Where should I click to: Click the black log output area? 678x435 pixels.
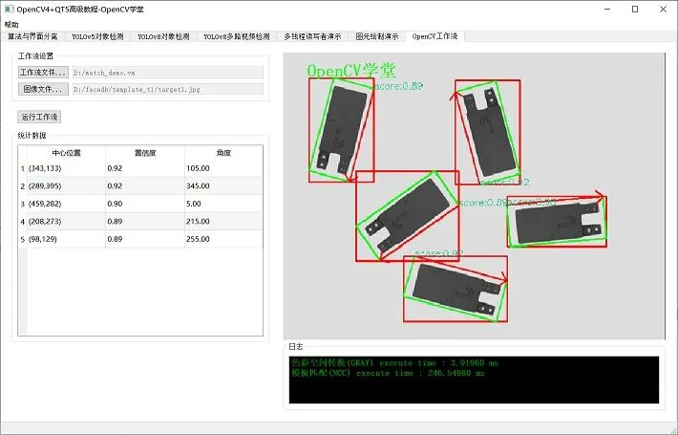pos(474,380)
